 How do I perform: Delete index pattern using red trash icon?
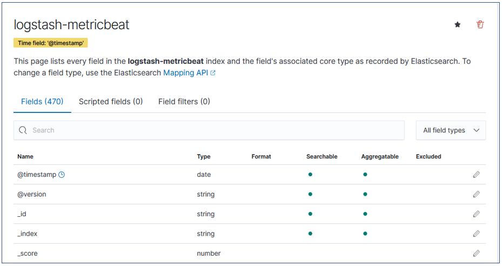click(x=480, y=24)
